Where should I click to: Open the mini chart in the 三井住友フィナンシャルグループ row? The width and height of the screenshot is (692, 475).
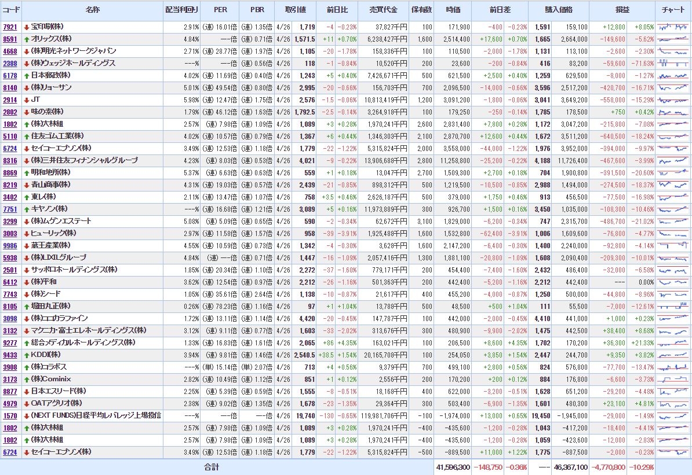tap(673, 161)
